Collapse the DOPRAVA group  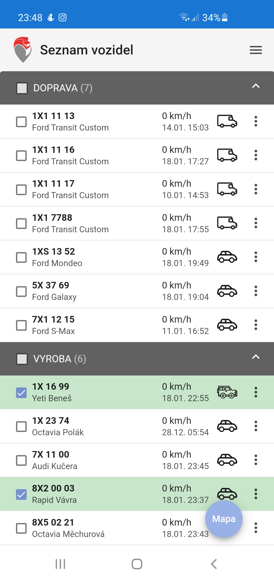click(255, 86)
